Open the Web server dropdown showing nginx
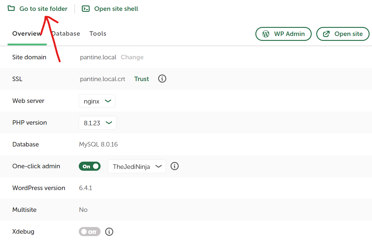The image size is (372, 247). [x=97, y=101]
